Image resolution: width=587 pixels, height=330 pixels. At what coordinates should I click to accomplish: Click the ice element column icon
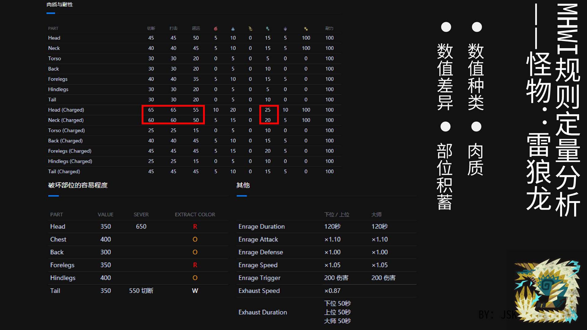click(x=268, y=28)
